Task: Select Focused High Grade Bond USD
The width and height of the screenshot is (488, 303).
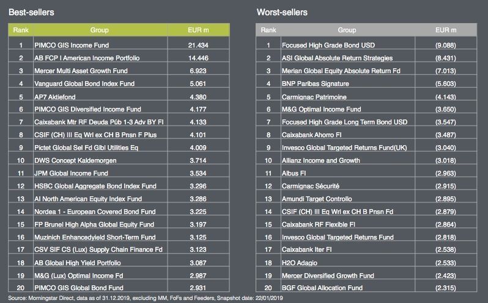Action: 328,45
